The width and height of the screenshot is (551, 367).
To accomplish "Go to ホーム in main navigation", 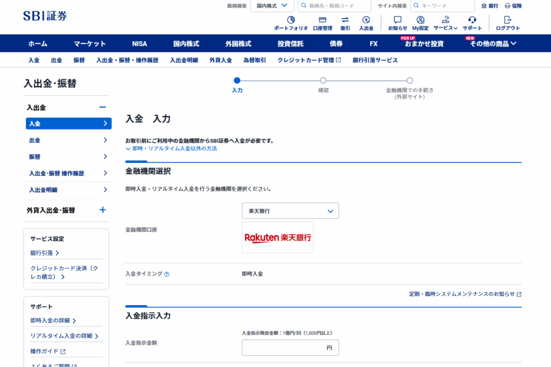I will pyautogui.click(x=38, y=44).
